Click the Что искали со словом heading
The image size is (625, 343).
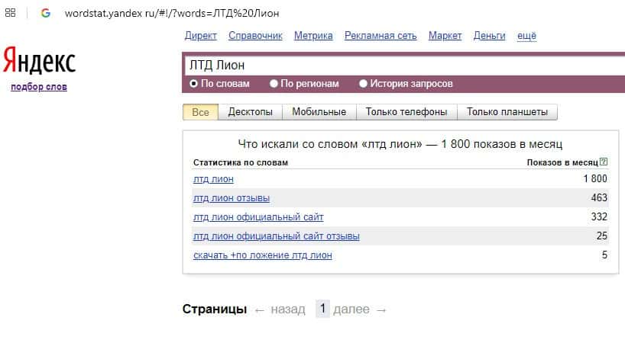tap(400, 144)
